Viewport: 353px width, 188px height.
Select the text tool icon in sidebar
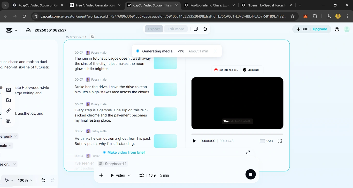[9, 90]
